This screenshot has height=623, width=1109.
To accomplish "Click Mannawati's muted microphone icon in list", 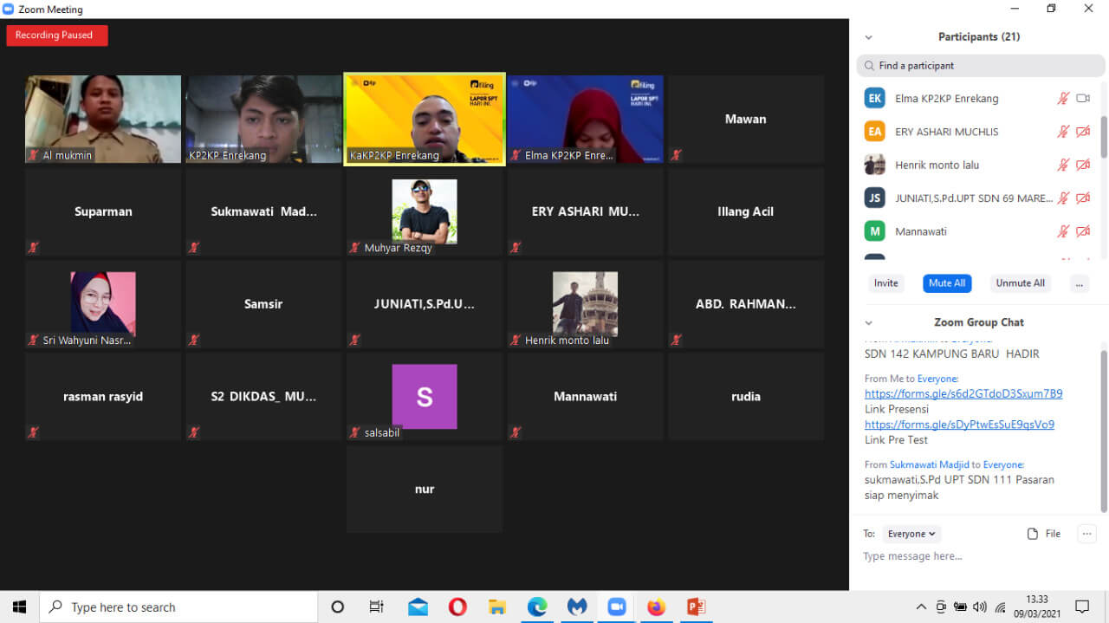I will tap(1063, 231).
